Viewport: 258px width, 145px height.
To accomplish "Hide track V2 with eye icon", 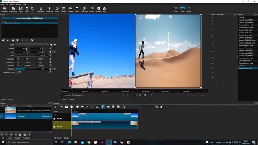I will click(x=61, y=118).
